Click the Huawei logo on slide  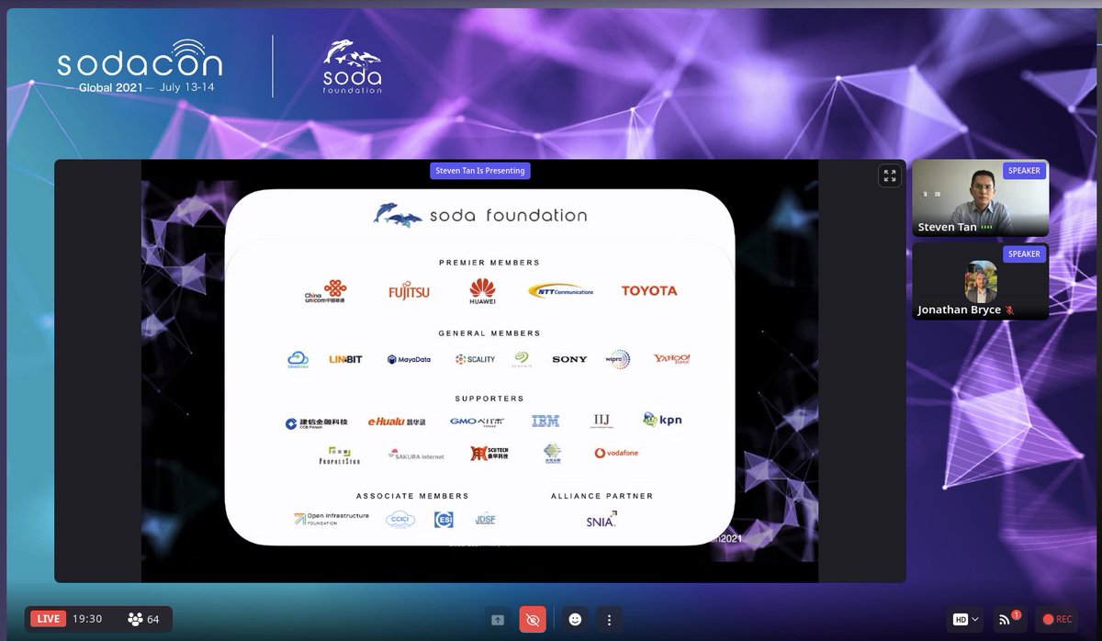point(482,291)
